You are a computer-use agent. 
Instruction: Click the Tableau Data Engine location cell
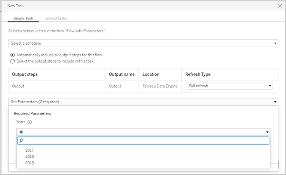160,86
